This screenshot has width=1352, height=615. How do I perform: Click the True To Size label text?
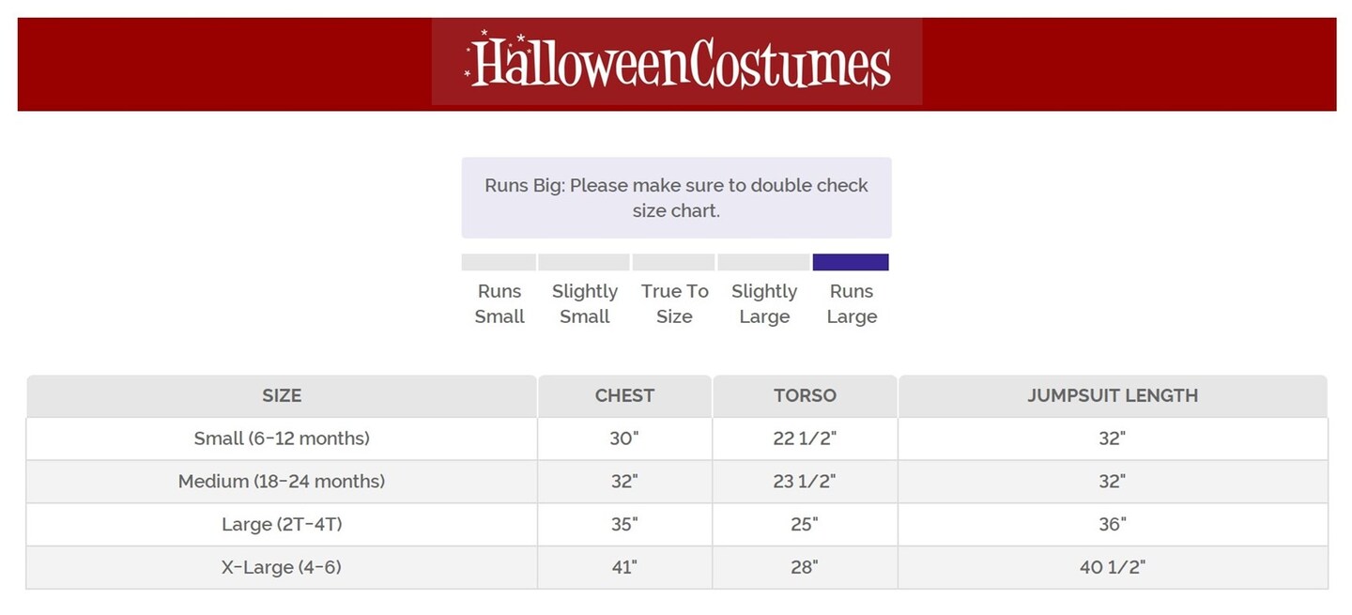pyautogui.click(x=674, y=304)
